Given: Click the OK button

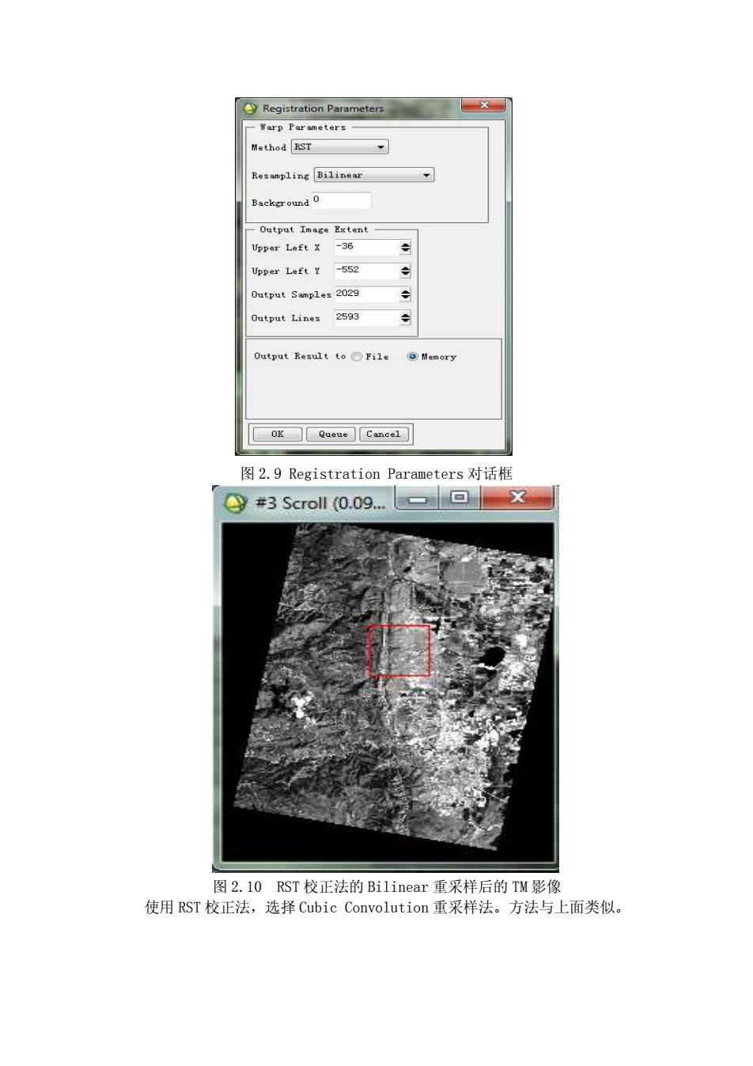Looking at the screenshot, I should pyautogui.click(x=277, y=434).
